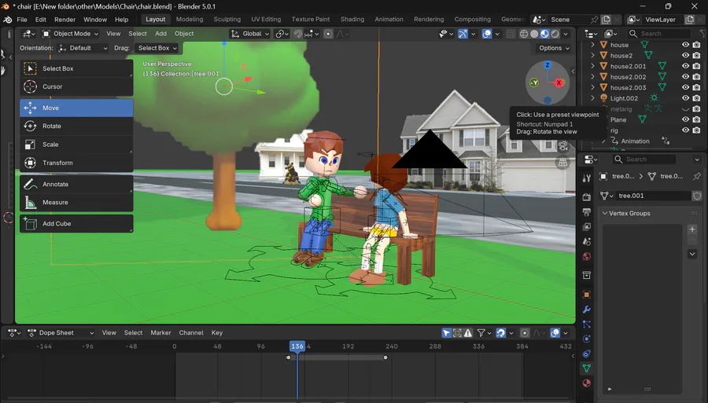
Task: Add a vertex group with plus button
Action: [692, 229]
